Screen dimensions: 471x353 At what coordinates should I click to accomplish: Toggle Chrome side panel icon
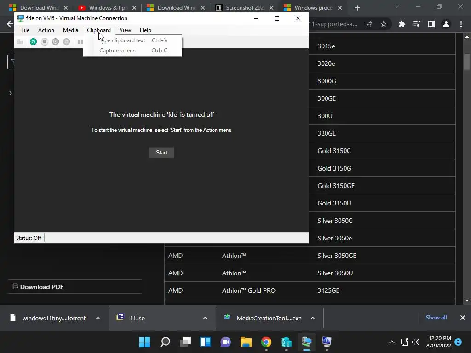point(431,24)
